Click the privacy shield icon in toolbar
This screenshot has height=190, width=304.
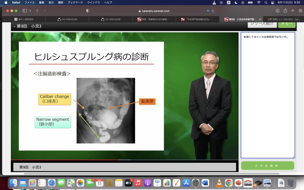[x=88, y=11]
